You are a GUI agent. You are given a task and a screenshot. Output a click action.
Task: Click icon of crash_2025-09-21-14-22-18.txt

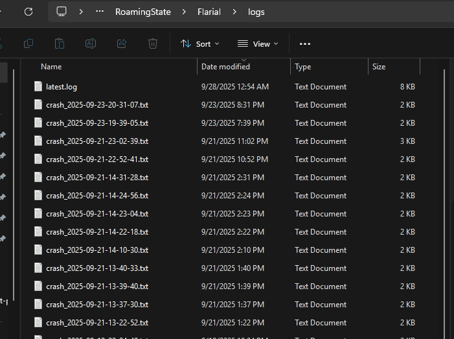coord(38,231)
